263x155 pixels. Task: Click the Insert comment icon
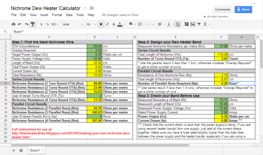pos(186,24)
